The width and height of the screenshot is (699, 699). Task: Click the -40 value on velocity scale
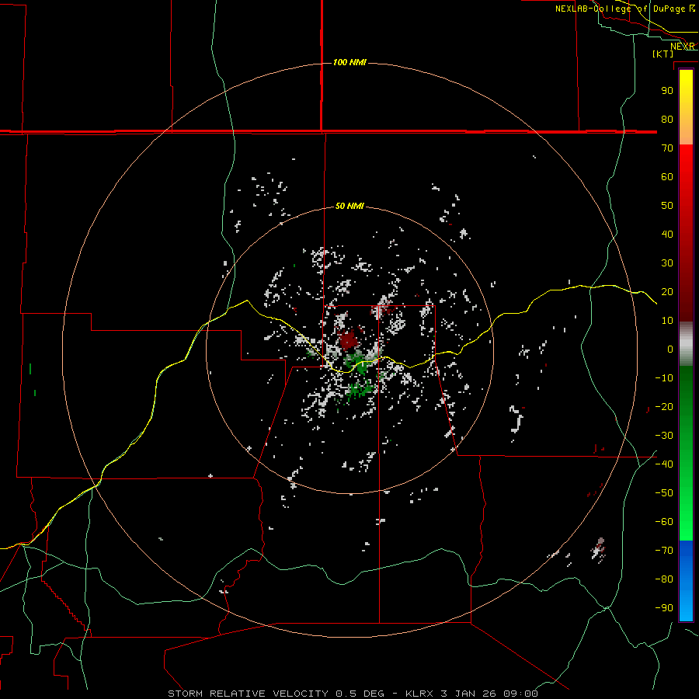pos(664,464)
